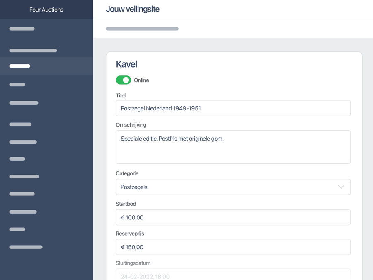This screenshot has height=280, width=373.
Task: Click the Categorie field label
Action: [x=127, y=173]
